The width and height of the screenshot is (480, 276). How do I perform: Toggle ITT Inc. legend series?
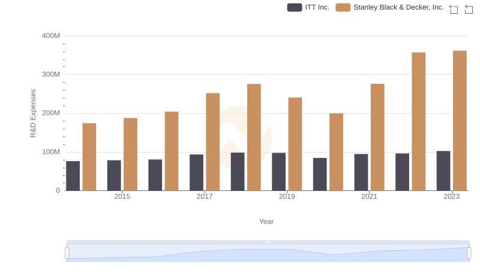coord(308,7)
